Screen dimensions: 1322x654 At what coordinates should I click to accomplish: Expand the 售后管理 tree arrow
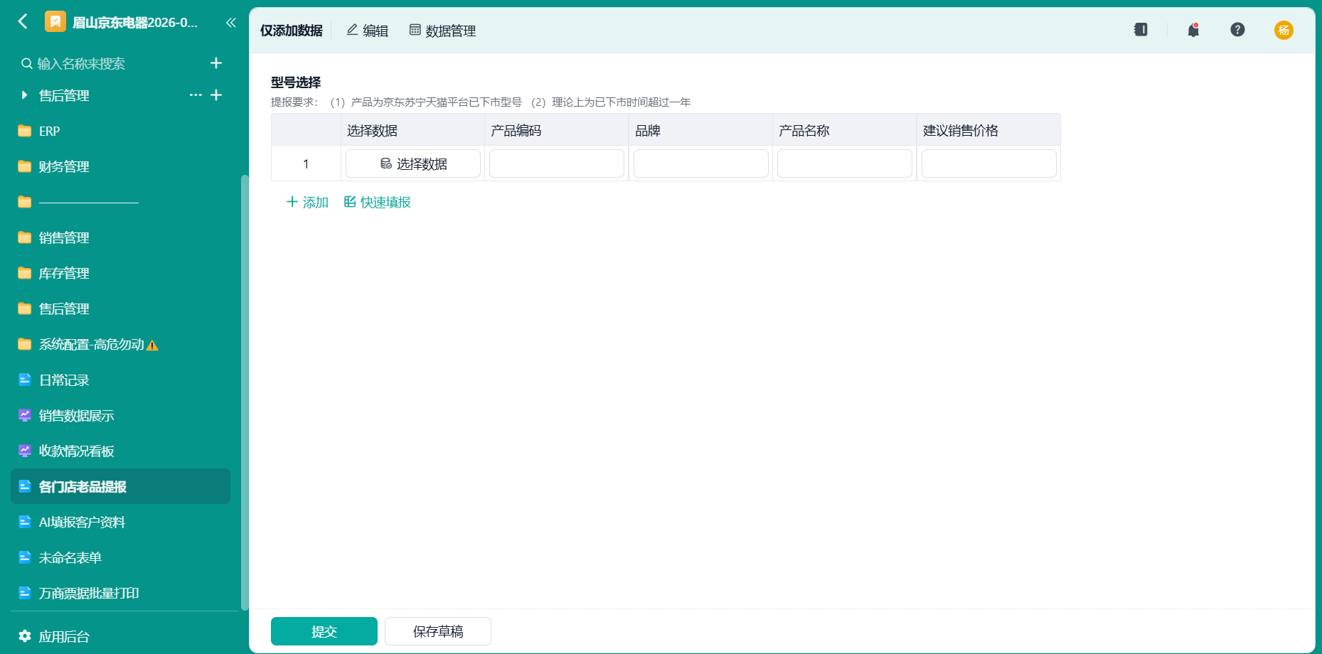click(x=24, y=95)
